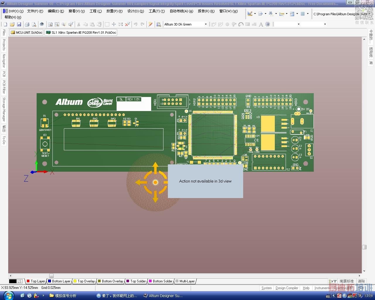Expand the file path dropdown
Image resolution: width=375 pixels, height=300 pixels.
[x=369, y=14]
